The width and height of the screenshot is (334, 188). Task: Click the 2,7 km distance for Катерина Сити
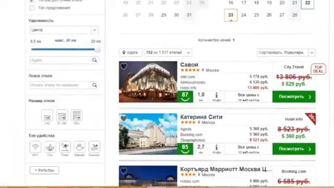click(201, 149)
